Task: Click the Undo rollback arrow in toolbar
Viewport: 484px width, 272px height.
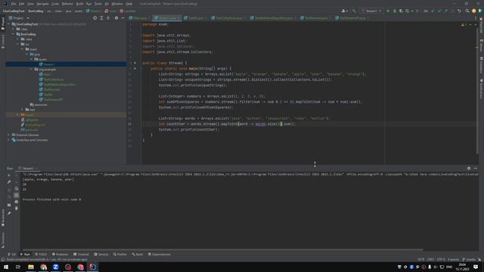Action: 459,11
